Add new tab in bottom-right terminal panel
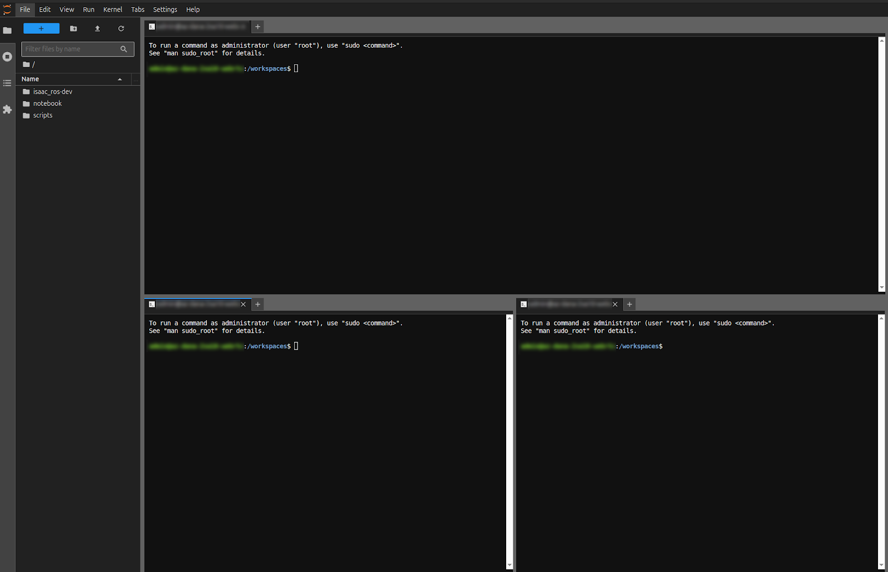The height and width of the screenshot is (572, 888). pos(629,304)
